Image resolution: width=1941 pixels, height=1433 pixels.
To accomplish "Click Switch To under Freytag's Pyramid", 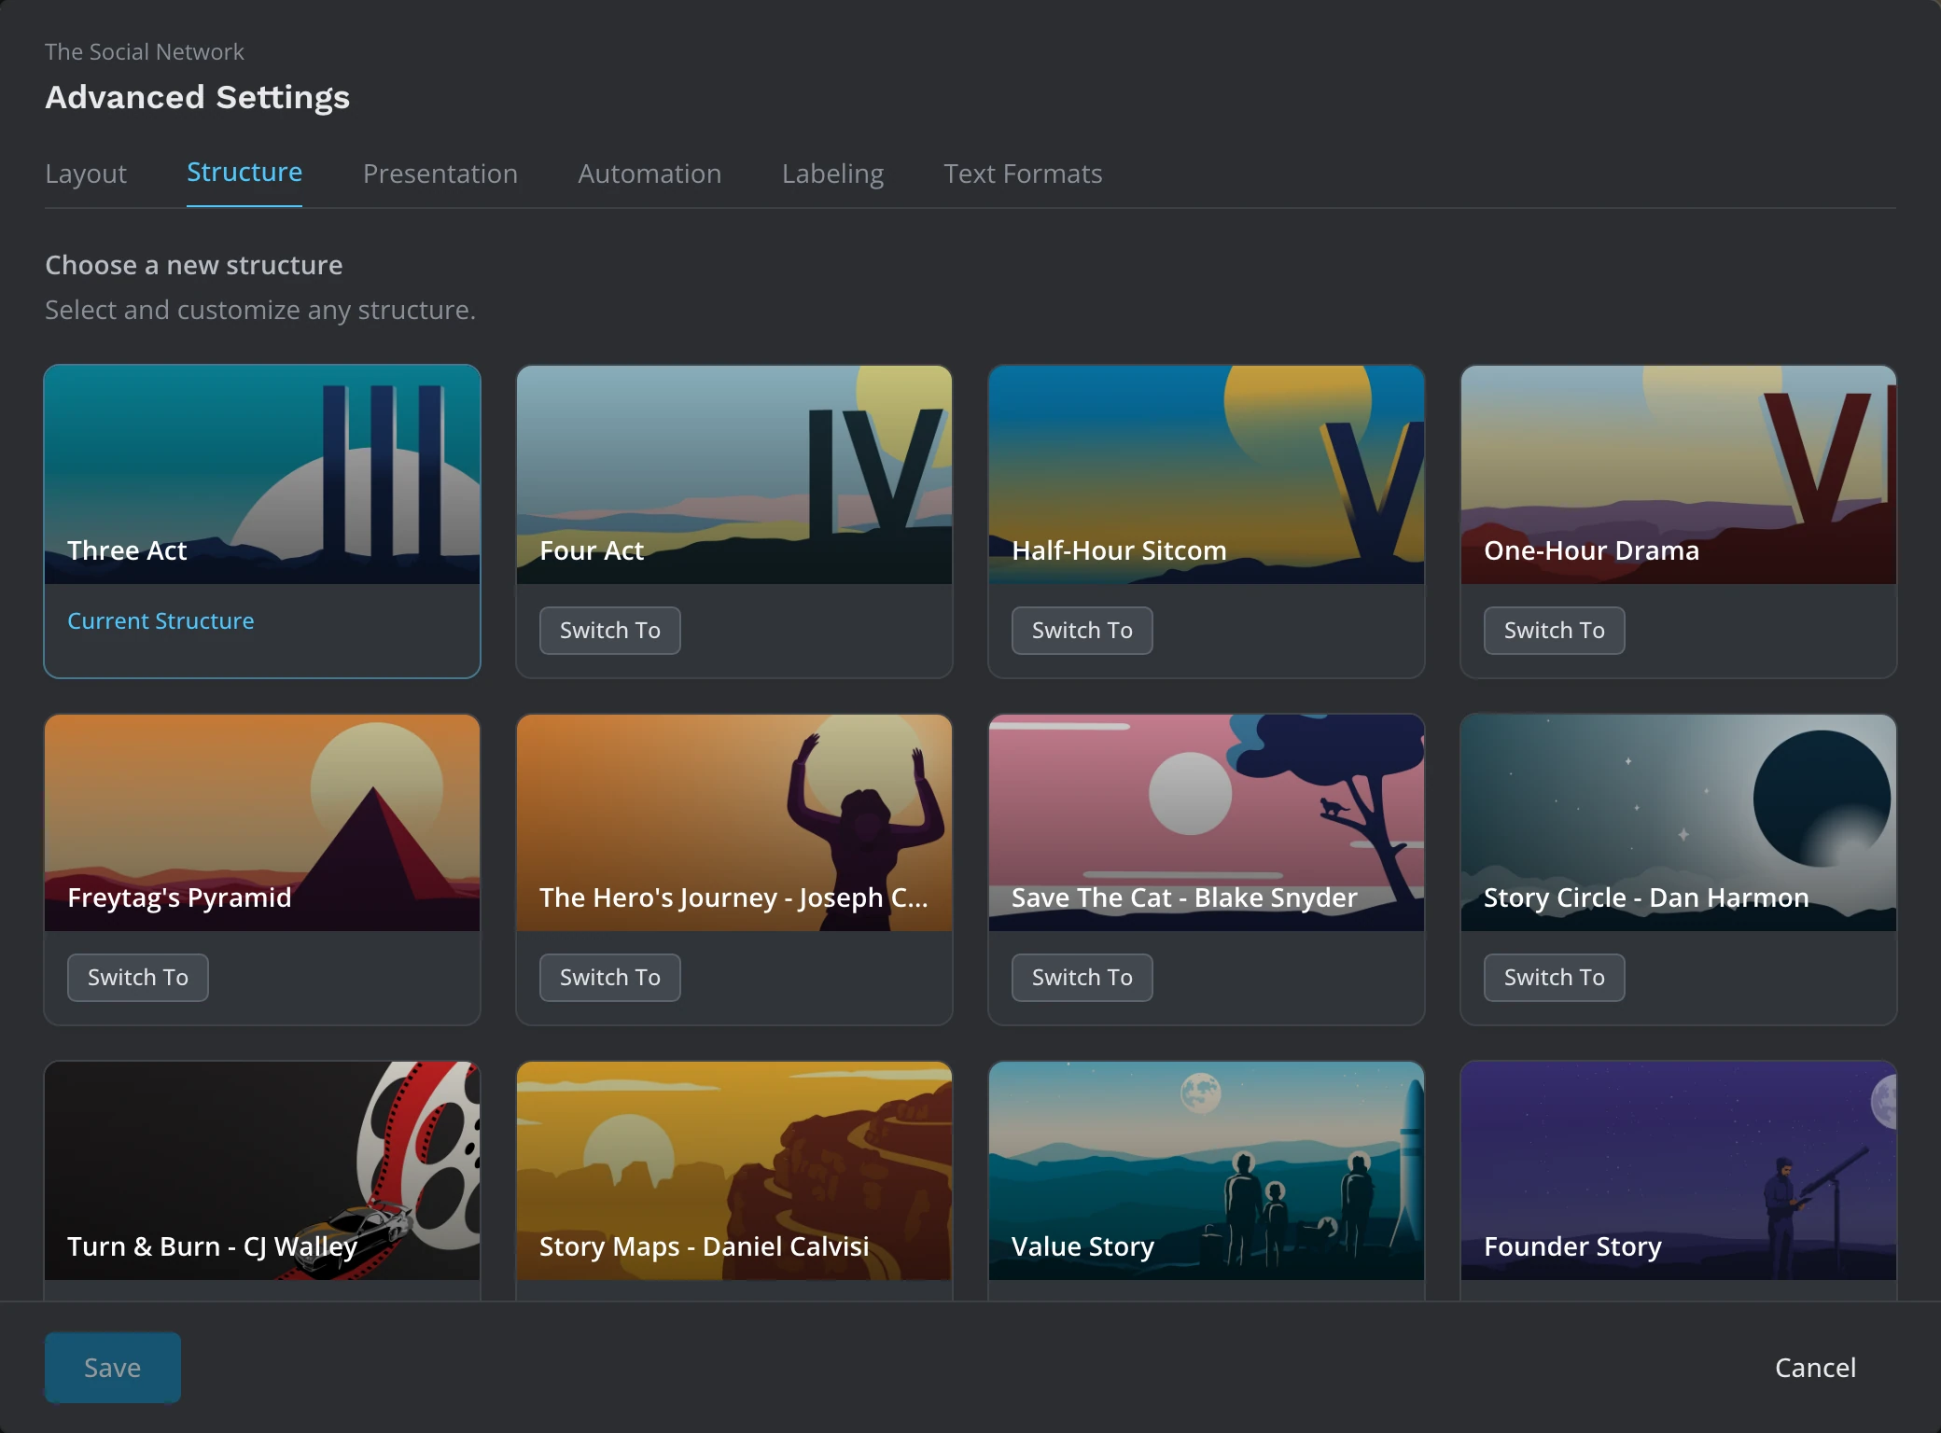I will click(x=138, y=978).
